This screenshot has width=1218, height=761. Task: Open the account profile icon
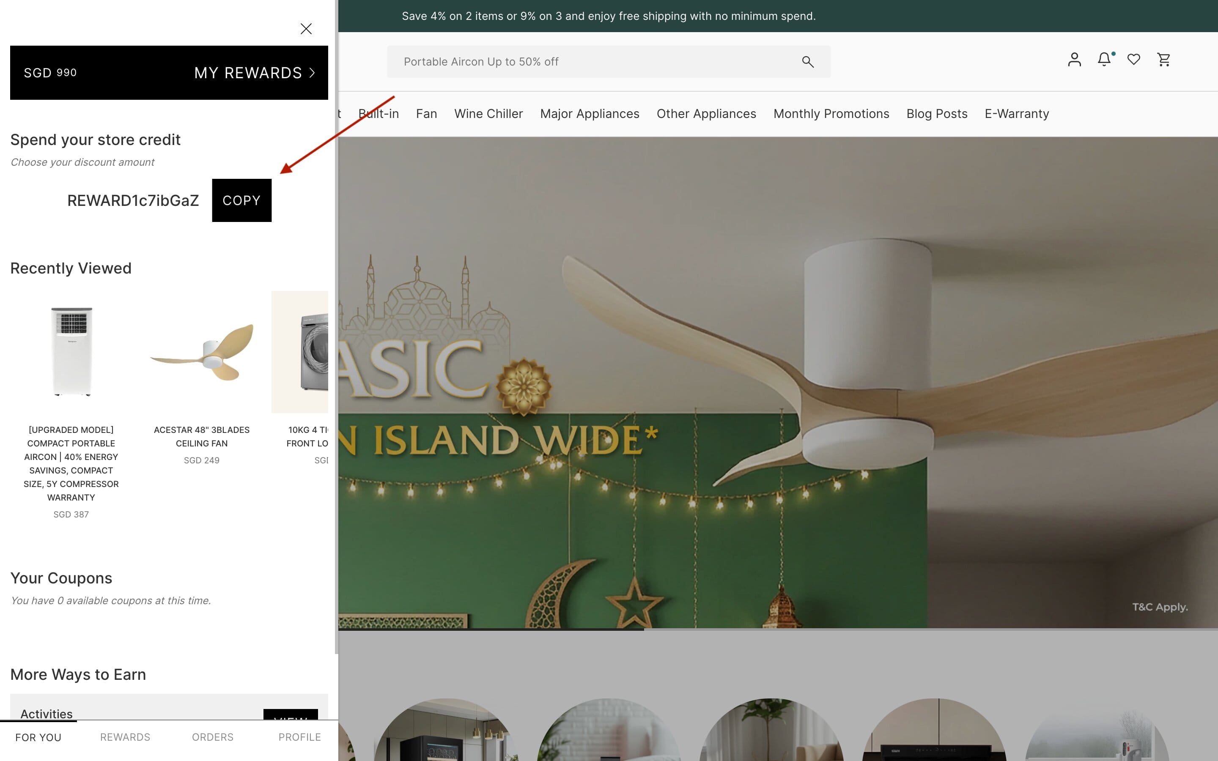[1075, 59]
